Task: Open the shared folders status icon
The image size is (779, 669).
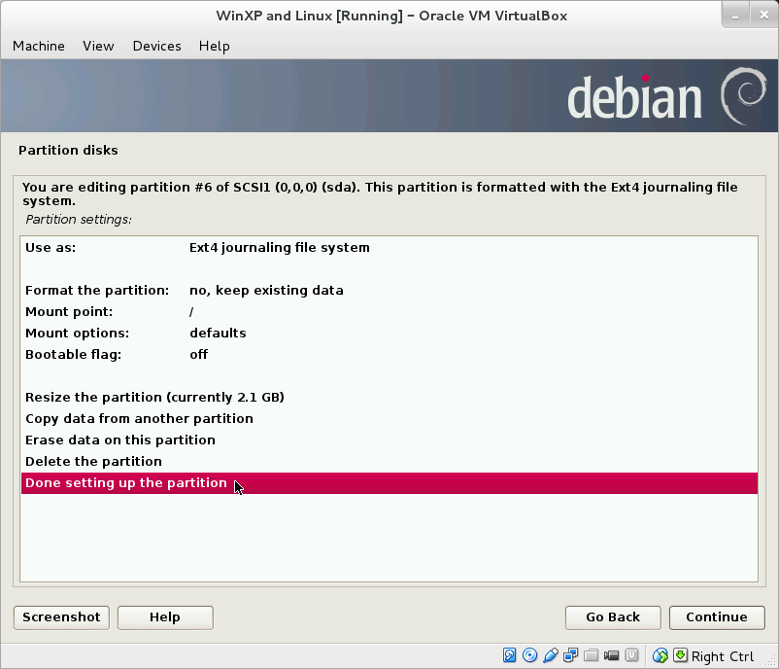Action: pyautogui.click(x=592, y=655)
